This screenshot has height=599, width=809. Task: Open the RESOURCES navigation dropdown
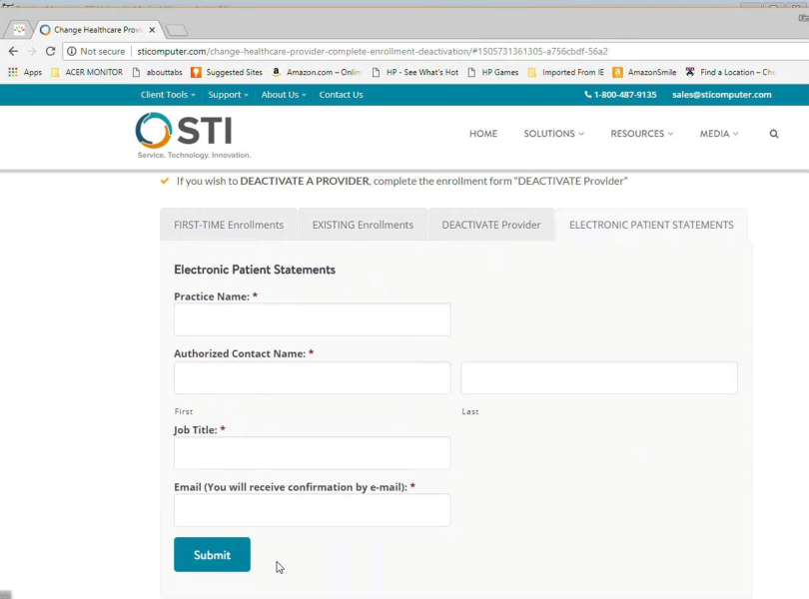tap(641, 134)
